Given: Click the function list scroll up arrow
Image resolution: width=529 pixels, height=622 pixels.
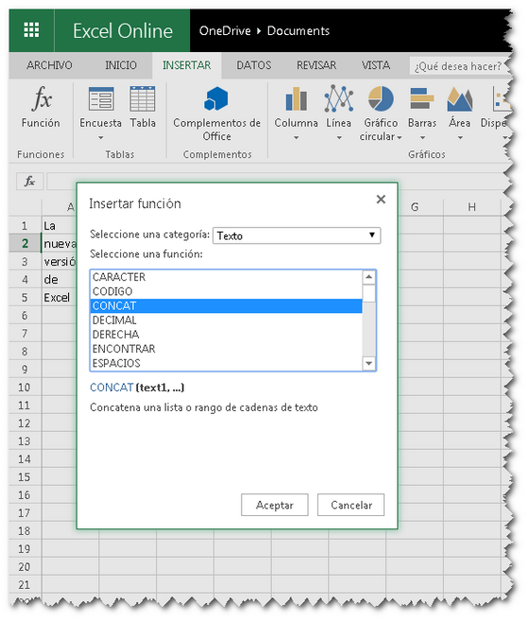Looking at the screenshot, I should coord(368,277).
